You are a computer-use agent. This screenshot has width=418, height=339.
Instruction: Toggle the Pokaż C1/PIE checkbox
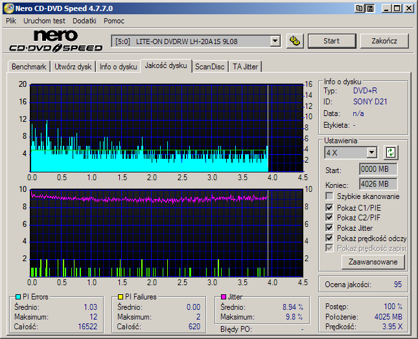(329, 207)
